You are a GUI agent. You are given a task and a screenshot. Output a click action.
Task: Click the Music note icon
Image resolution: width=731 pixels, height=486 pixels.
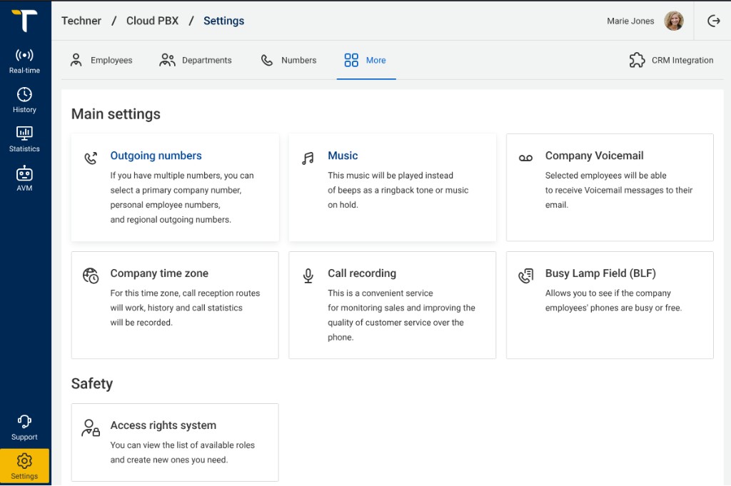tap(308, 158)
